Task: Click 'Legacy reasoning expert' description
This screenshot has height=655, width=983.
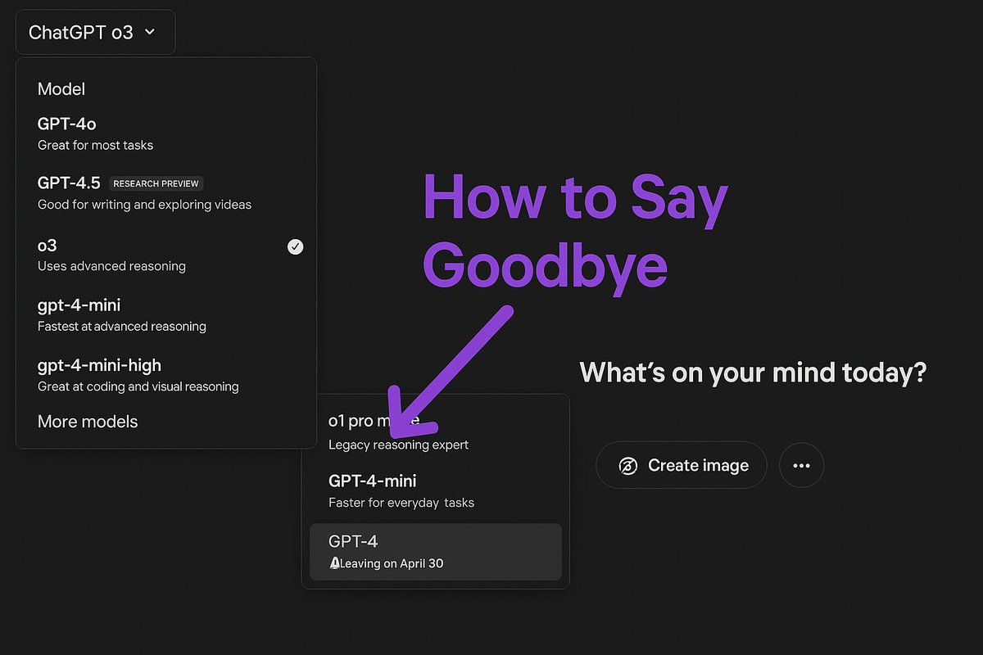Action: (398, 445)
